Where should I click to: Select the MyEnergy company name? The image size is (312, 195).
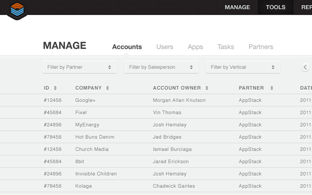pos(87,125)
